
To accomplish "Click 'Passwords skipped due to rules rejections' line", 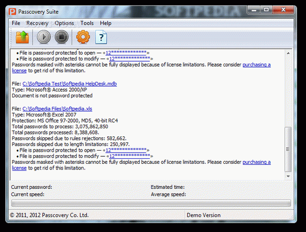I will (69, 138).
